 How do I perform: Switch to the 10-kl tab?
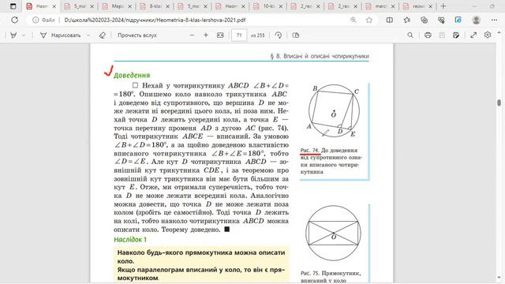click(x=268, y=6)
